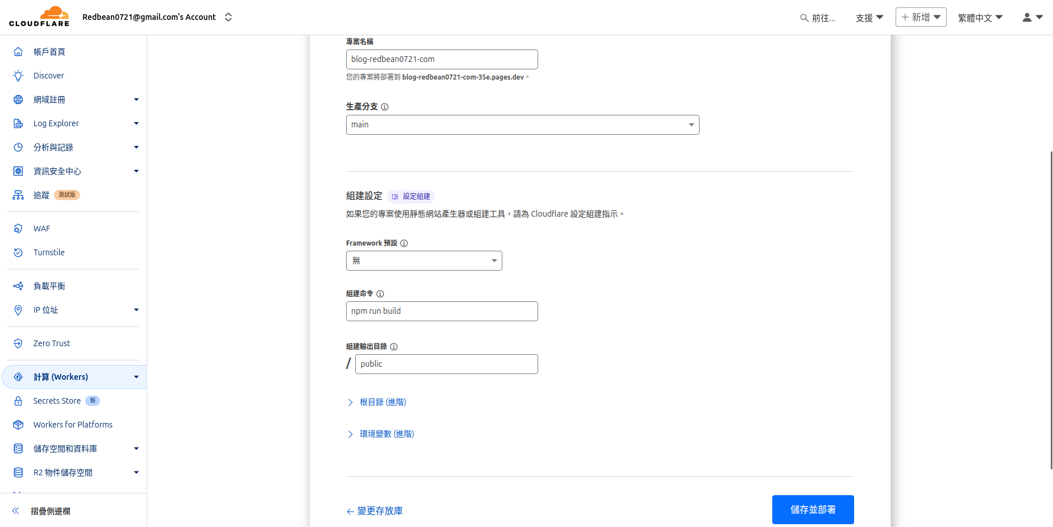Open the Framework 預設 dropdown

[423, 260]
